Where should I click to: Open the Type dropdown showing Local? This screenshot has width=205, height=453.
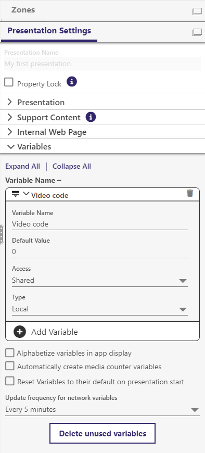point(100,309)
